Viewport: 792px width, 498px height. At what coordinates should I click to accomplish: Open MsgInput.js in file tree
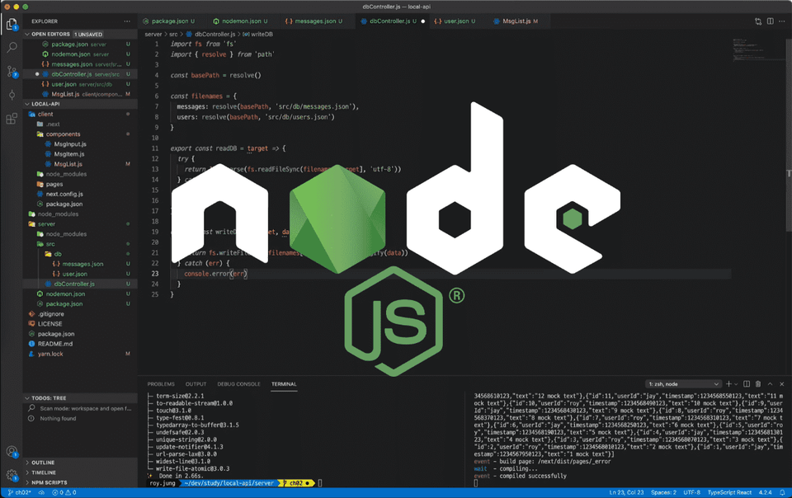[80, 143]
